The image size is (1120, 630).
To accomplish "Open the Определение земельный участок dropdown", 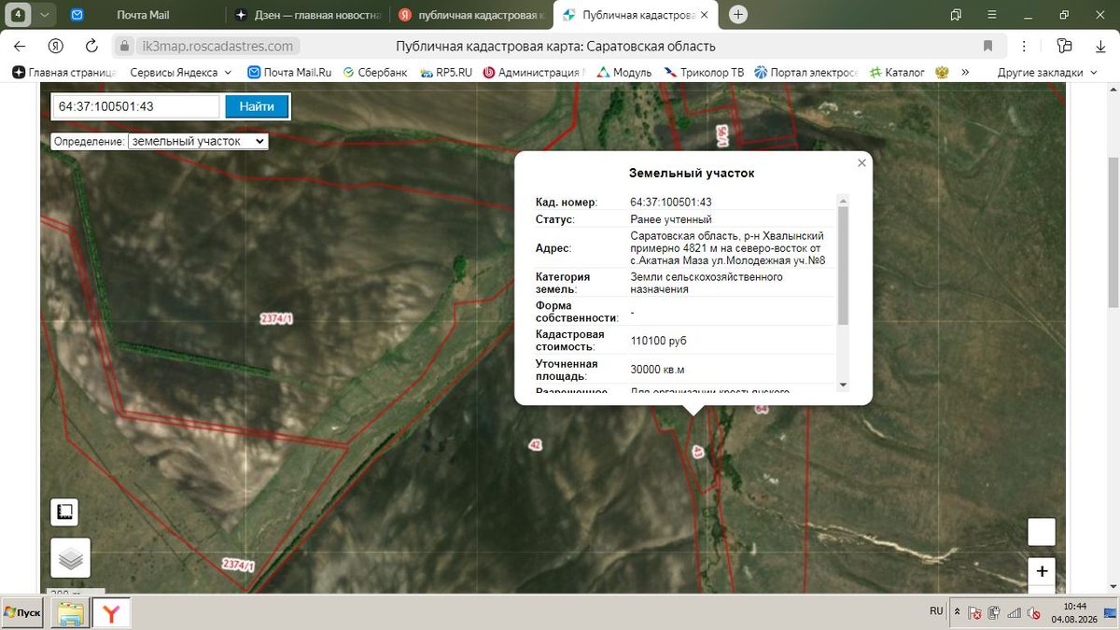I will 198,141.
